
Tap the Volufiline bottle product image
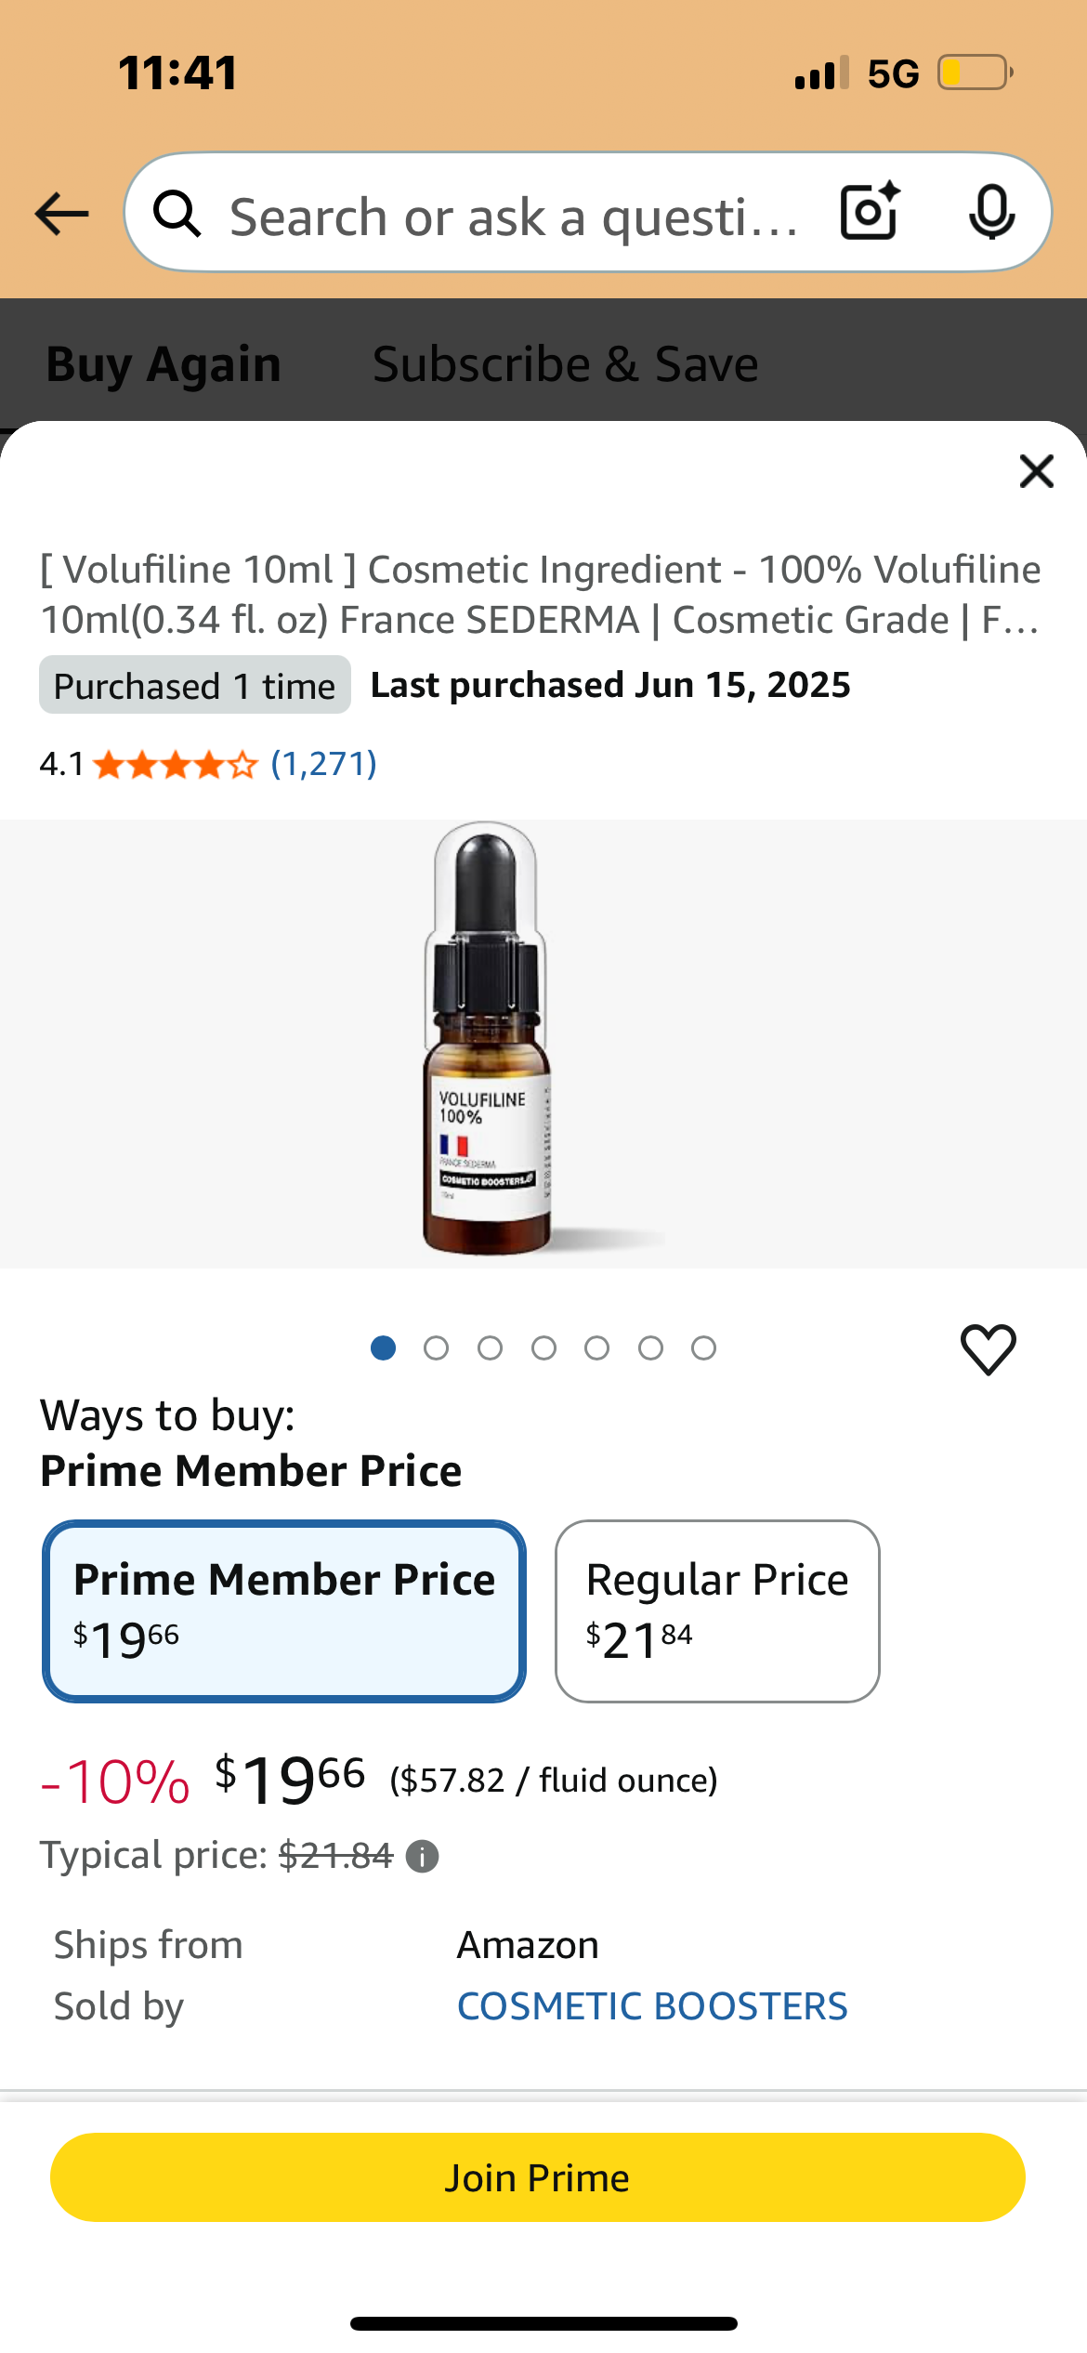point(487,1041)
